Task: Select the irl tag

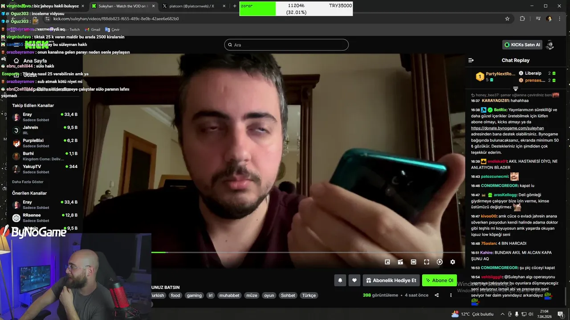Action: (x=211, y=296)
